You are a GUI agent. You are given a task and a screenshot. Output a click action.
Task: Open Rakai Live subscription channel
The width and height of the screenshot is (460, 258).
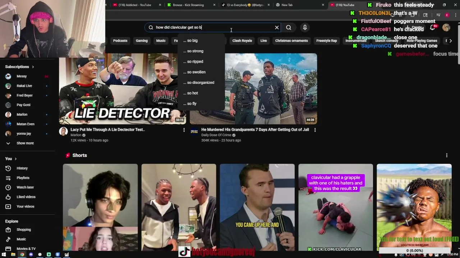[x=24, y=86]
